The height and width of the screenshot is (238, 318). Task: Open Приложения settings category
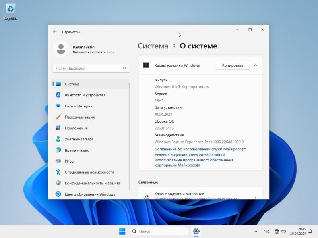tap(91, 128)
